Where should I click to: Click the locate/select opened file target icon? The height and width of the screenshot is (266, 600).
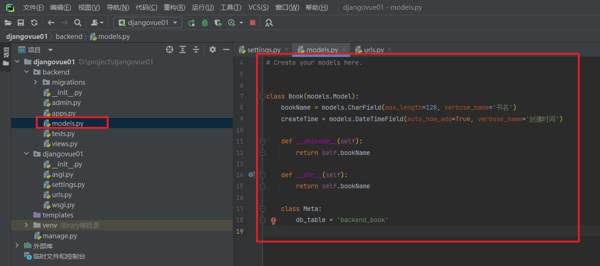coord(170,49)
